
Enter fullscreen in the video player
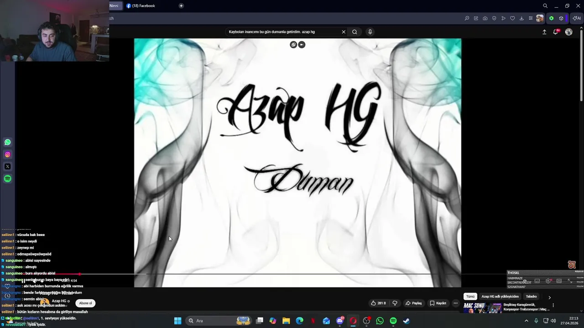(569, 281)
